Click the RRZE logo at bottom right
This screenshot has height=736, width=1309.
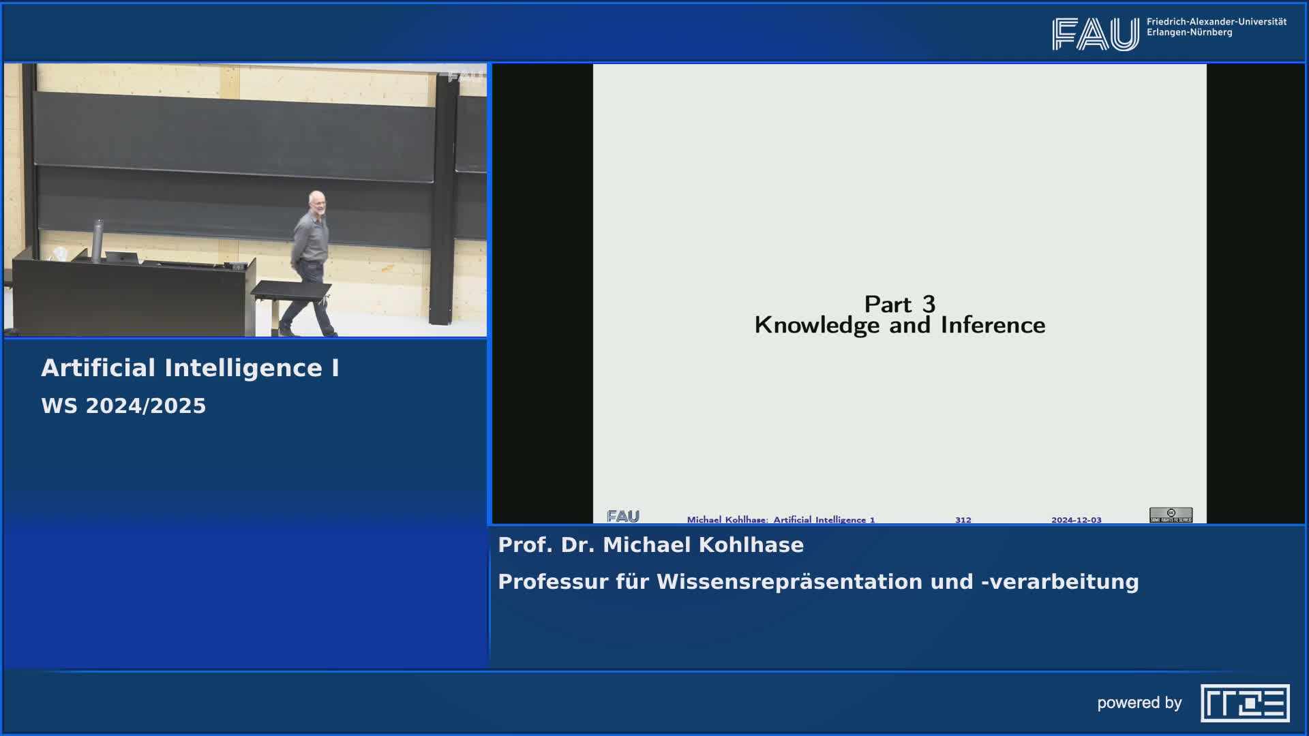click(x=1244, y=703)
